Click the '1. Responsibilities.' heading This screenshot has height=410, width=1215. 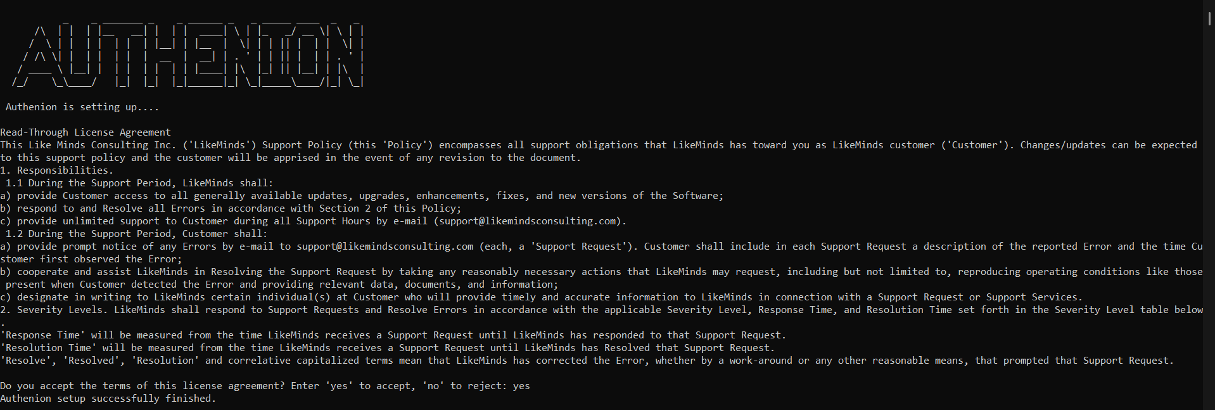click(57, 170)
